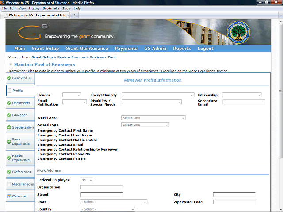The height and width of the screenshot is (212, 283).
Task: Click the Firefox logo in title bar
Action: tap(2, 3)
